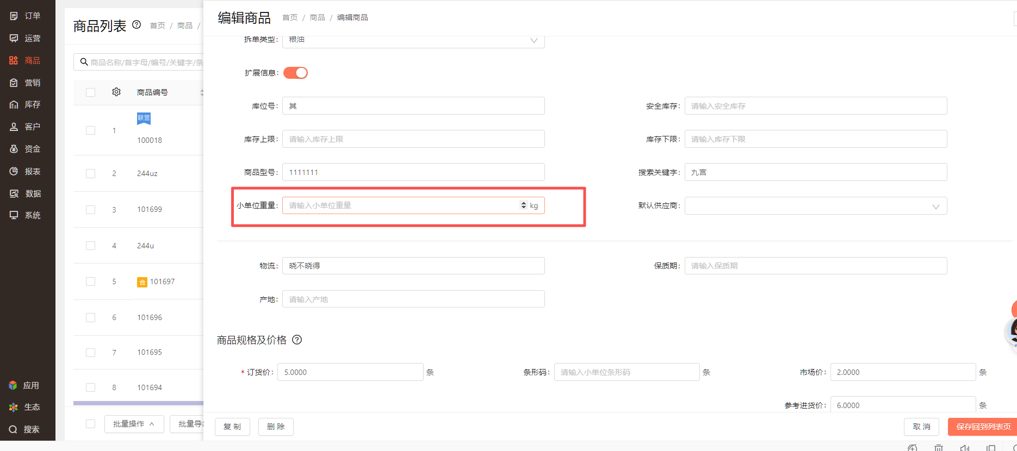
Task: Open column settings gear in product table
Action: tap(116, 92)
